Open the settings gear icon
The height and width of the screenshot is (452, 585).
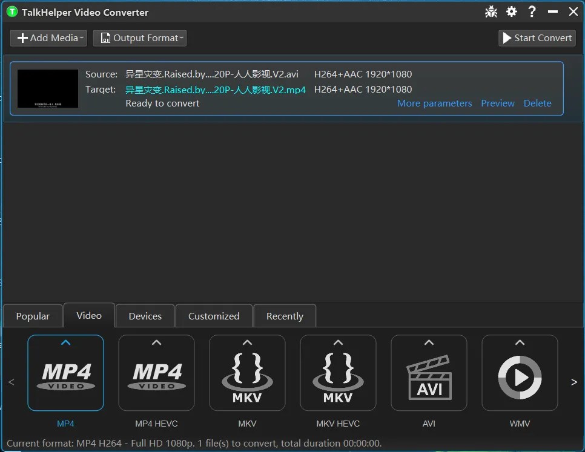(512, 11)
